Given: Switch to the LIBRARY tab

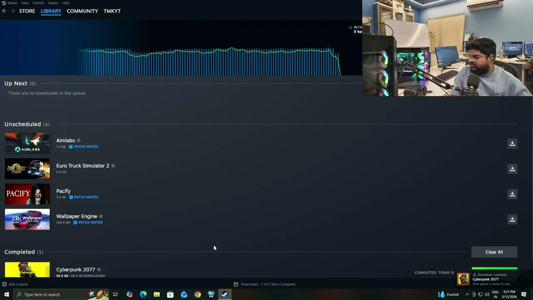Looking at the screenshot, I should click(51, 11).
